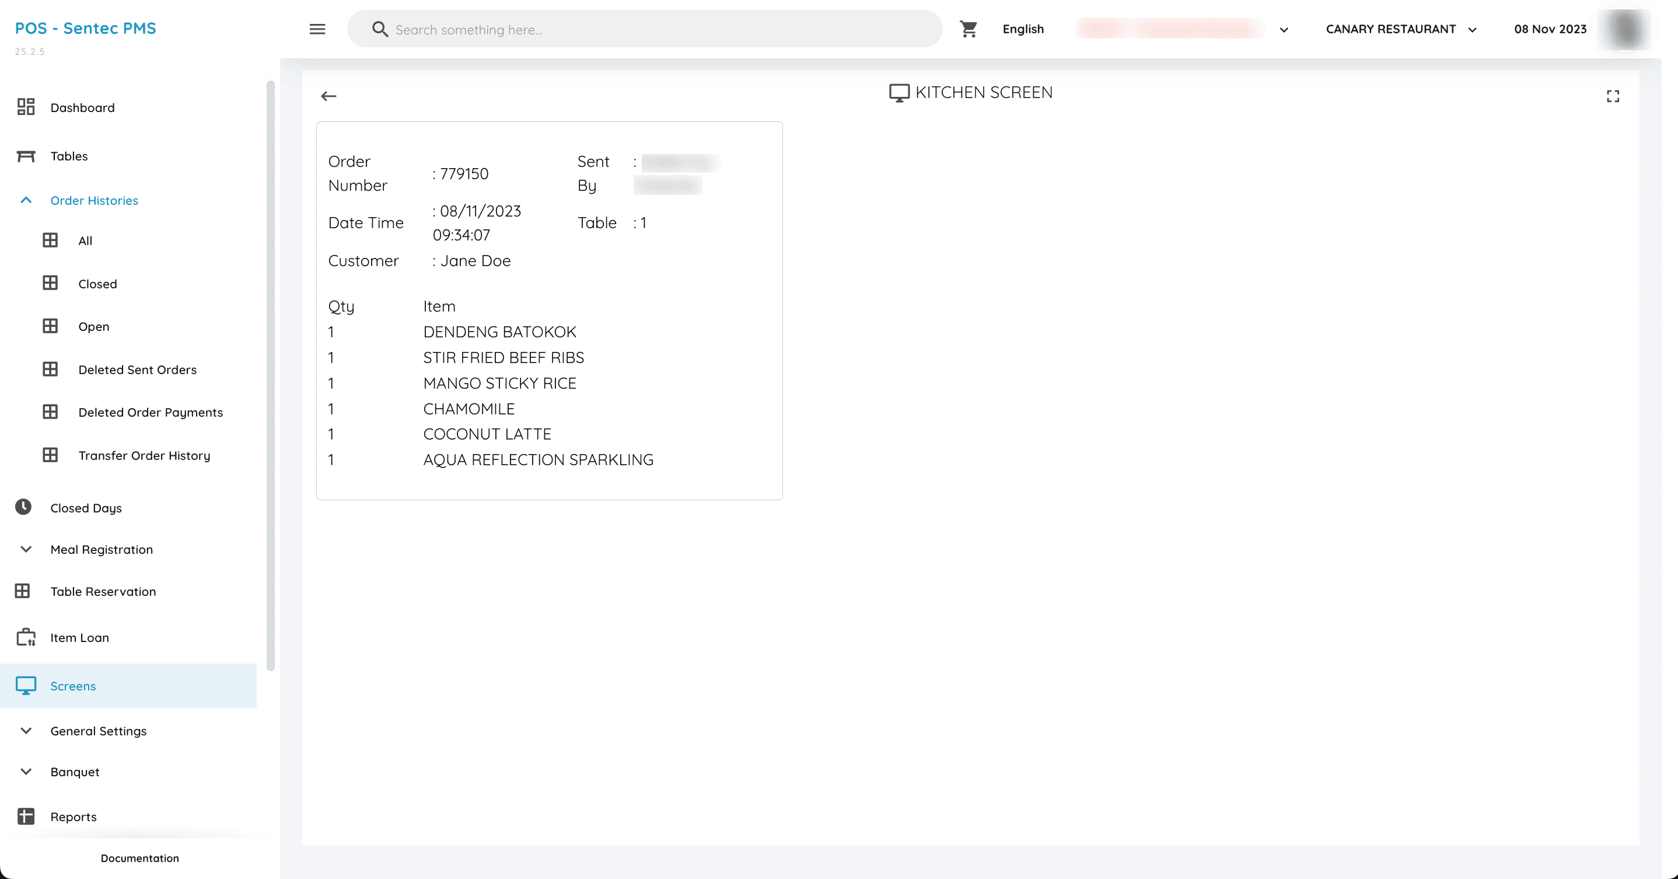Click the Deleted Order Payments grid icon
1678x879 pixels.
[50, 412]
